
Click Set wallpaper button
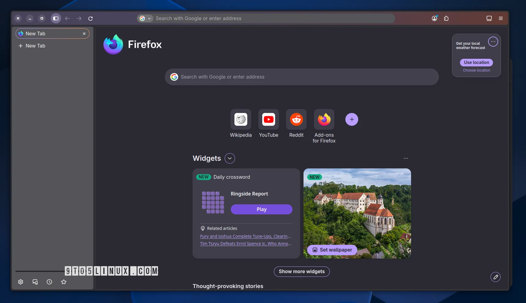(x=332, y=250)
